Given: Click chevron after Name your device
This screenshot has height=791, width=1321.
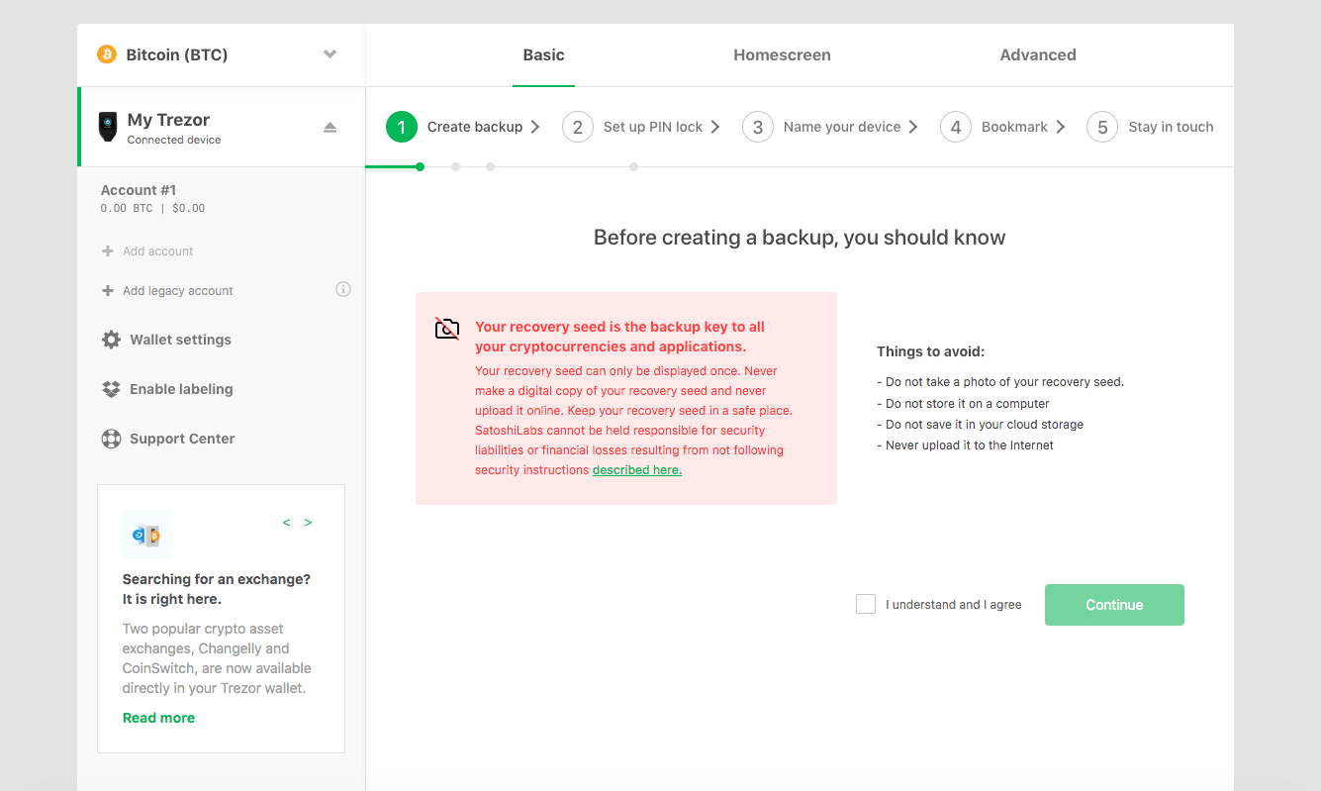Looking at the screenshot, I should tap(913, 127).
